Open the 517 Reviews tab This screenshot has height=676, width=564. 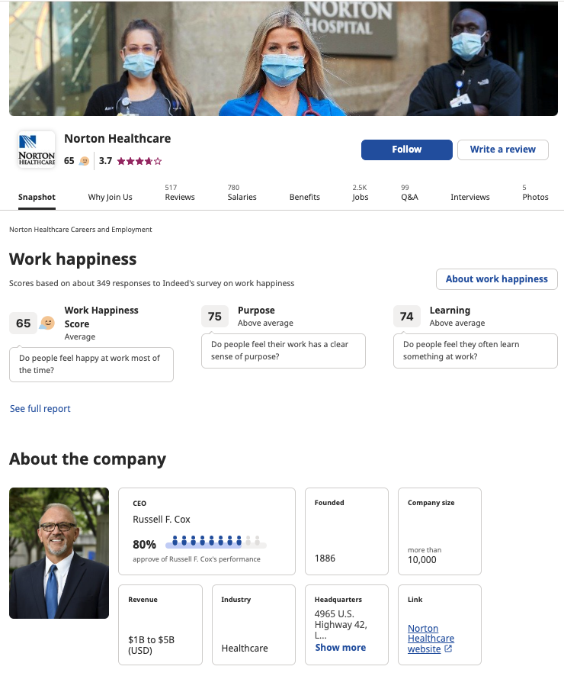tap(180, 193)
